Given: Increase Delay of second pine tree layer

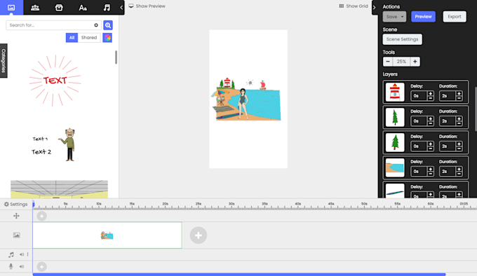Looking at the screenshot, I should tap(430, 144).
